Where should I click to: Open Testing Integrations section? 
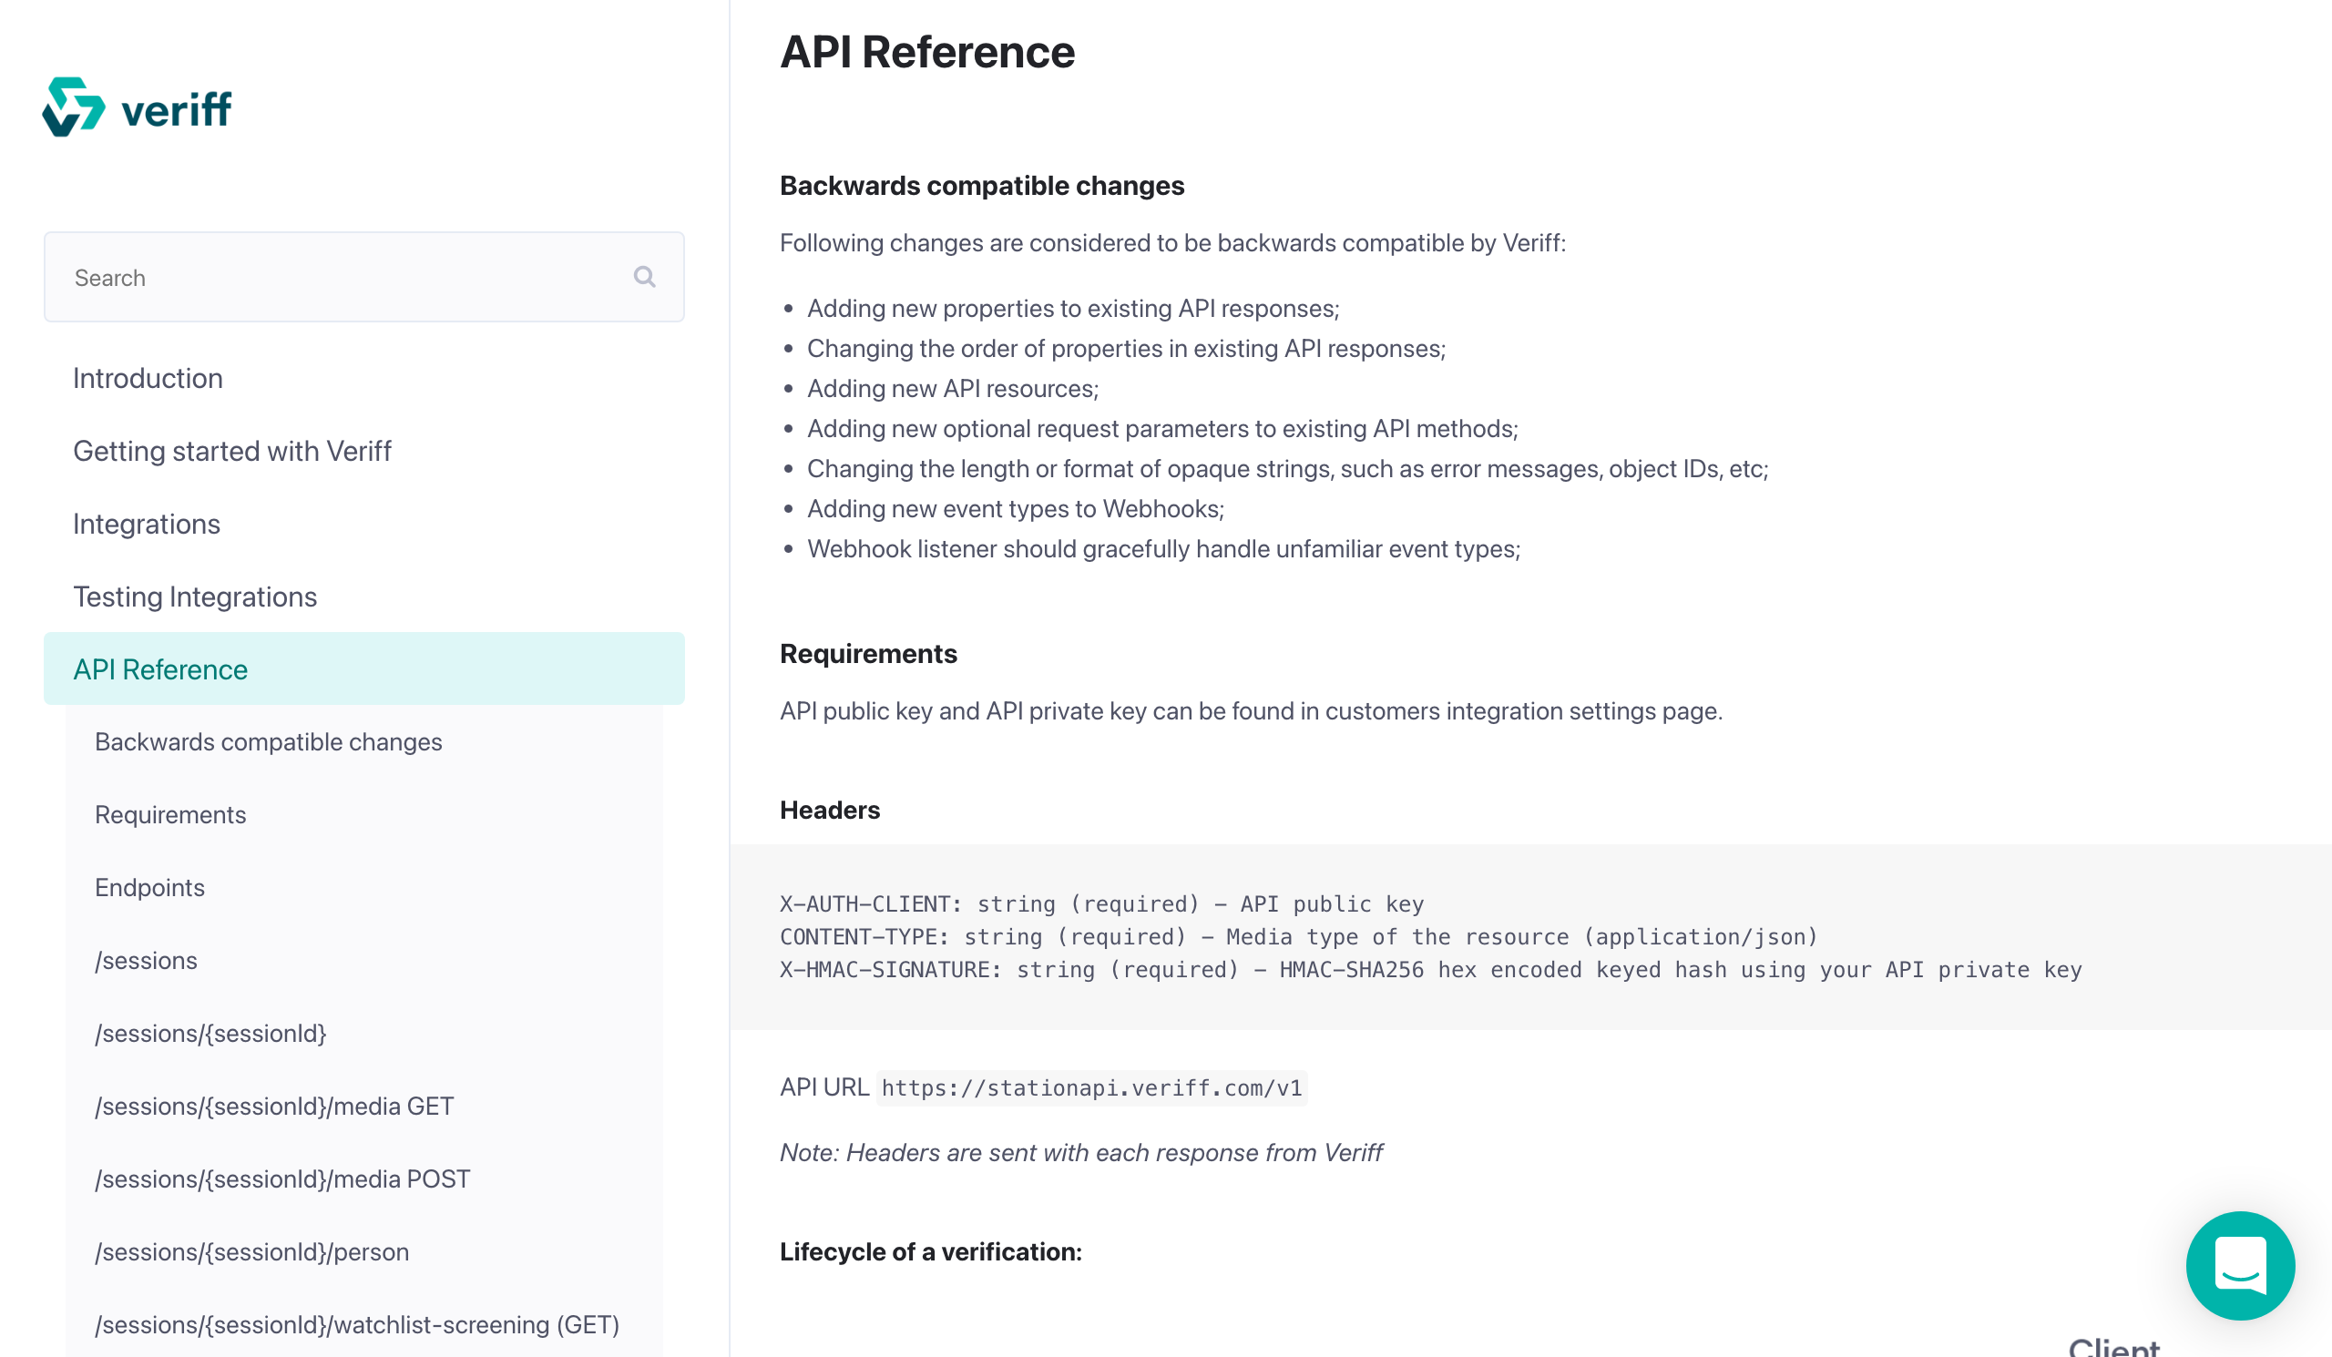tap(195, 597)
